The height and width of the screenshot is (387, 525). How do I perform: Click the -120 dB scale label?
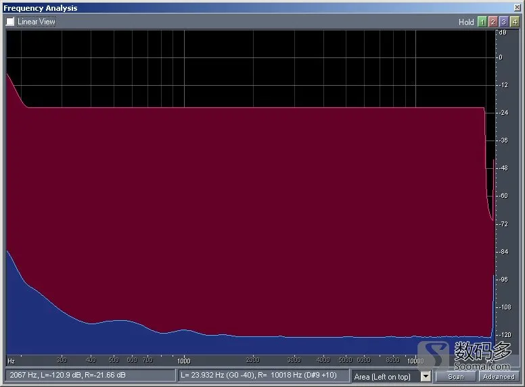(505, 334)
